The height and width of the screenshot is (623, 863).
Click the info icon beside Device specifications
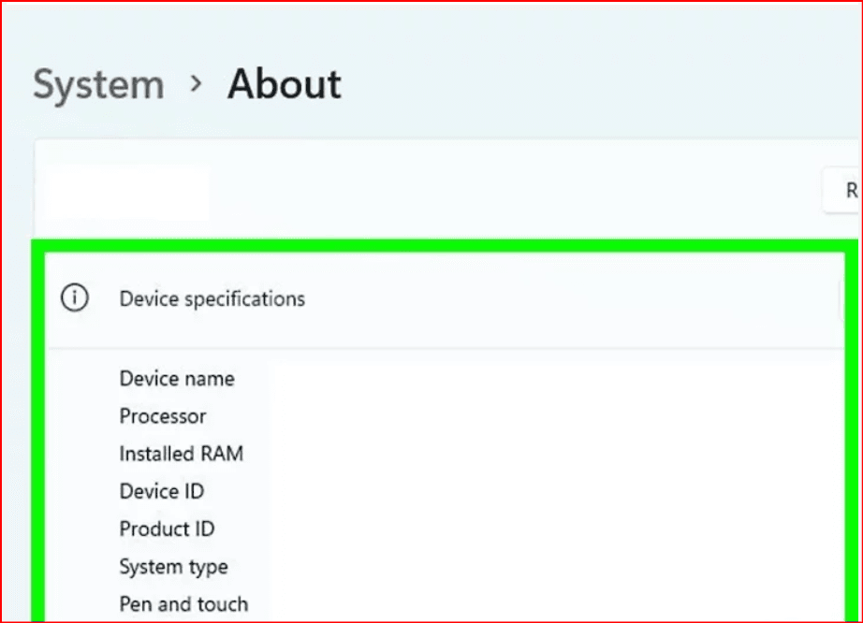pos(74,298)
